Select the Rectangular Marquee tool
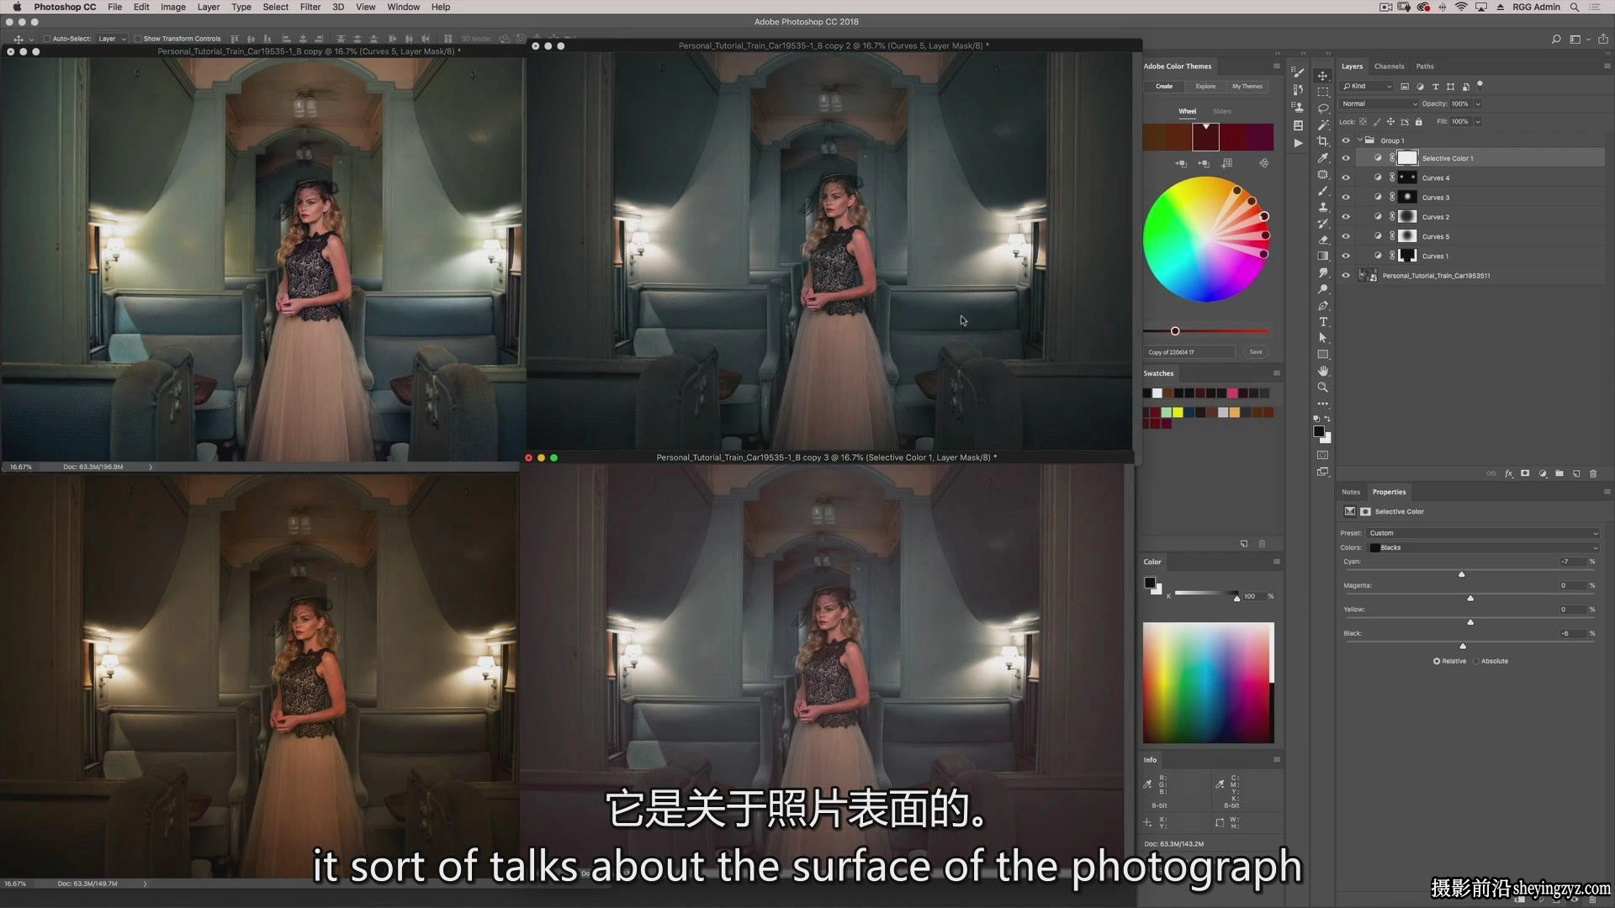Screen dimensions: 1615x908 click(x=1323, y=92)
